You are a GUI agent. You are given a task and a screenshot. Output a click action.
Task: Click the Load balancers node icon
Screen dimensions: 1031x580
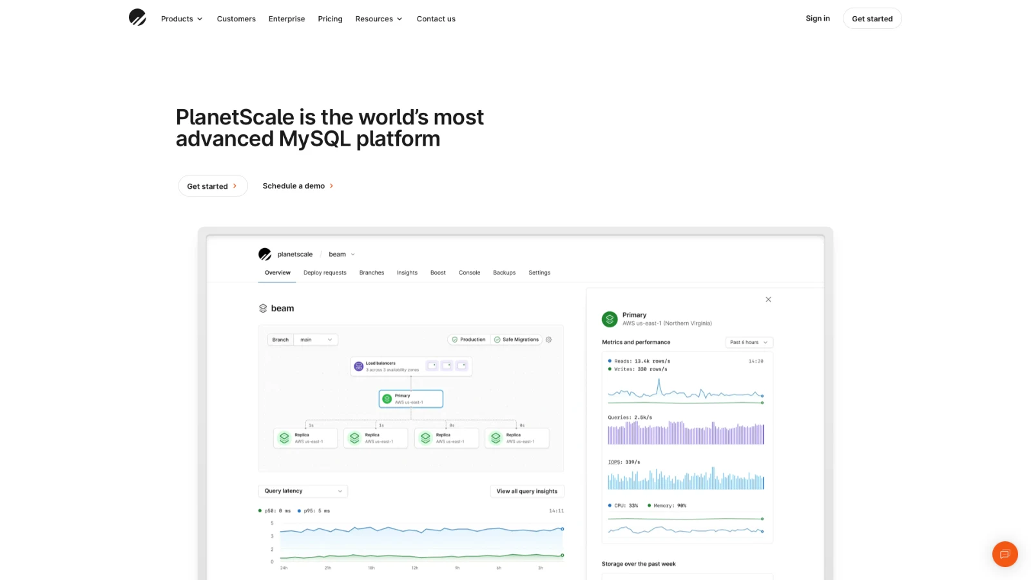click(359, 366)
